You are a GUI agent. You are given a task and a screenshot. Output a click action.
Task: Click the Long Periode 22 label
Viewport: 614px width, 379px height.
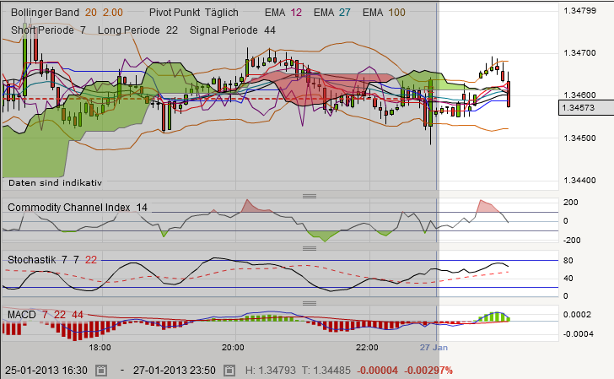coord(137,30)
